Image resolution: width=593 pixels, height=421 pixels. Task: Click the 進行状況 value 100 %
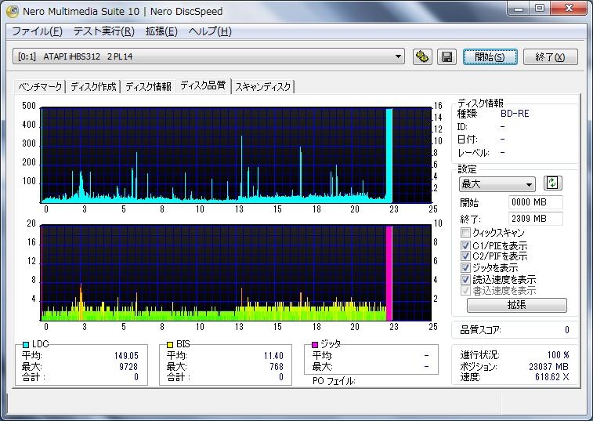559,355
